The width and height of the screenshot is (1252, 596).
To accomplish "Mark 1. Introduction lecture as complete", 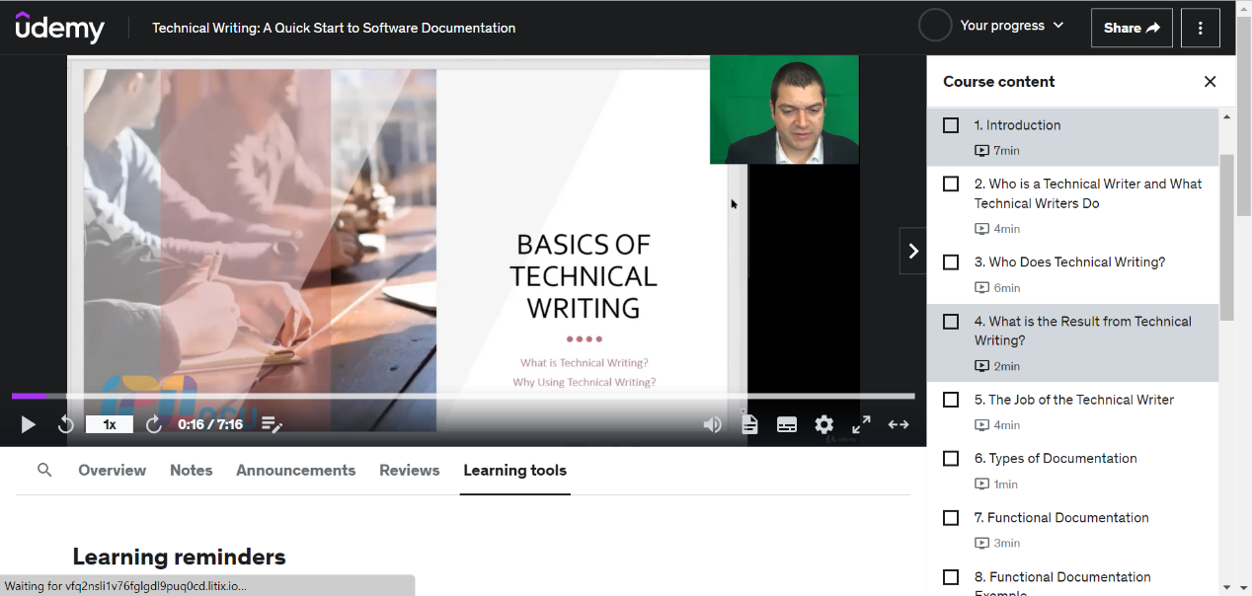I will (x=951, y=125).
